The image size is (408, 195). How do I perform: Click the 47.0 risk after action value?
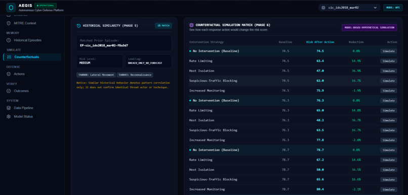320,71
